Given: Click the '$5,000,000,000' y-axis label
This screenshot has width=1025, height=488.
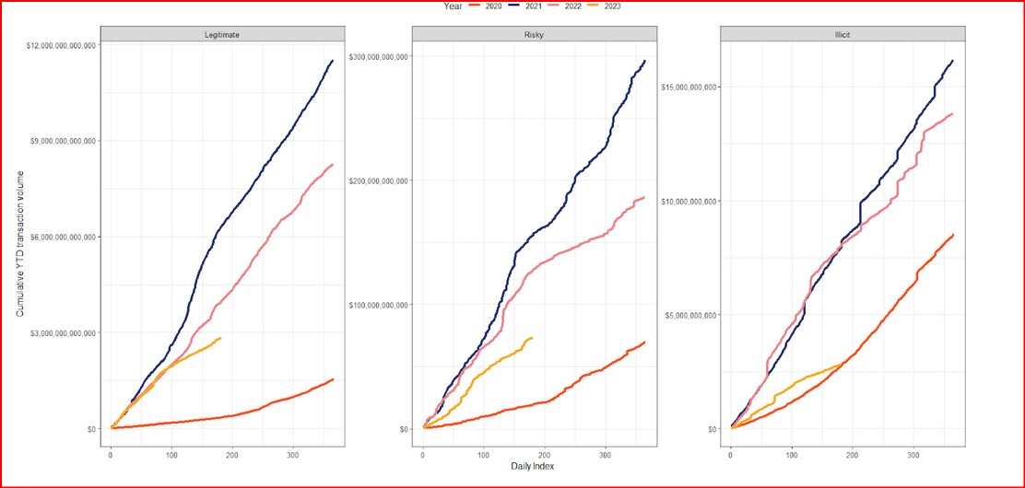Looking at the screenshot, I should (x=692, y=315).
